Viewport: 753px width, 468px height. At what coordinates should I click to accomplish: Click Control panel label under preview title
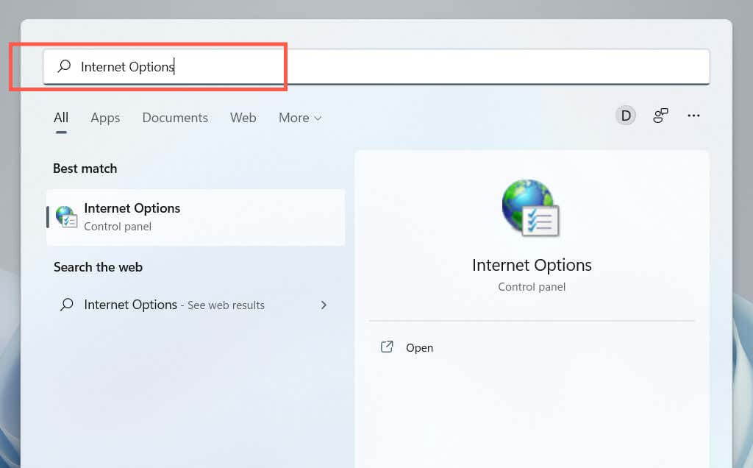point(532,287)
